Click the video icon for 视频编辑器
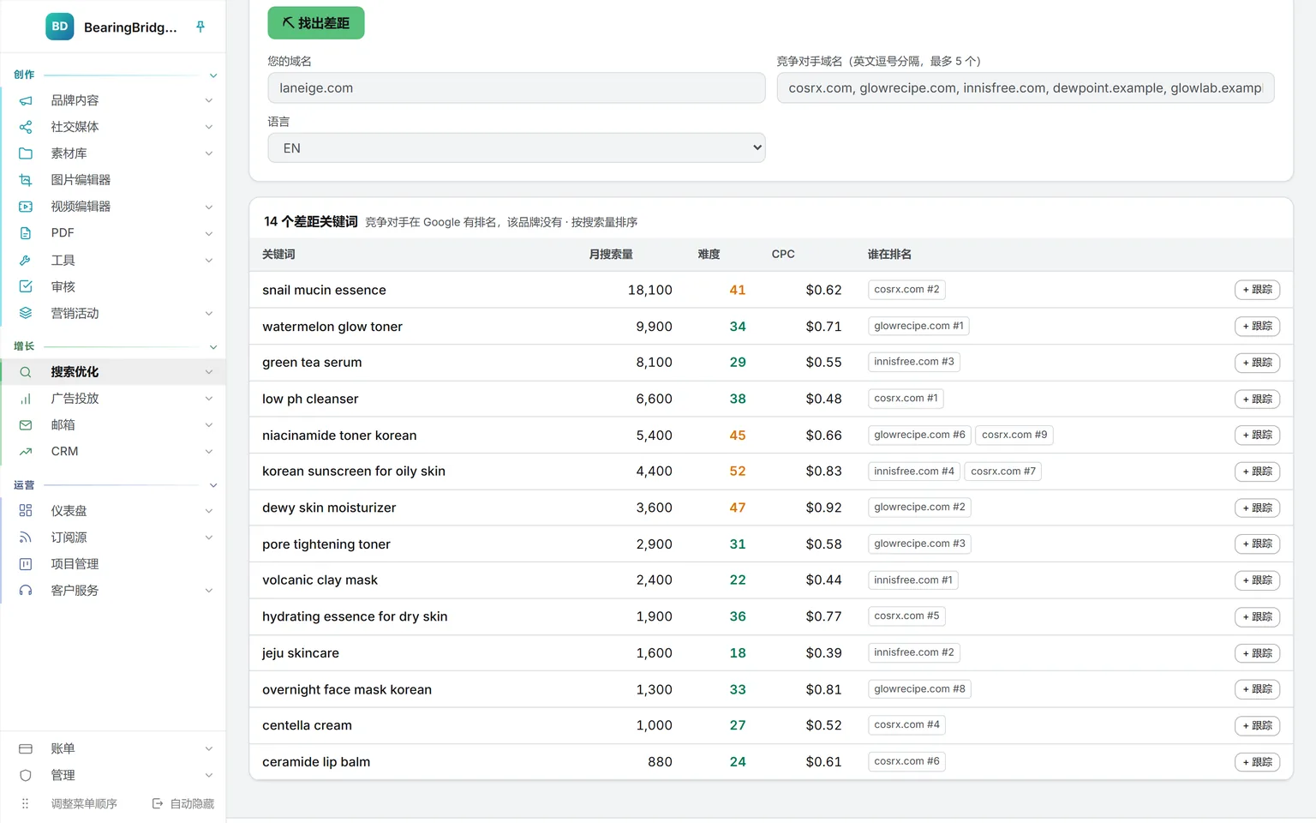The width and height of the screenshot is (1316, 823). tap(26, 207)
